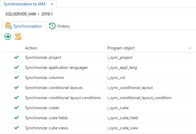Click the checkmark for Synchronize: conditional layouts
Screen dimensions: 196x134
click(x=16, y=87)
